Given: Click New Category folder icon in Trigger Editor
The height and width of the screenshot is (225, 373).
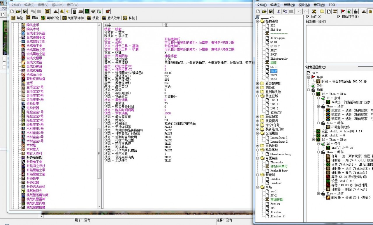Looking at the screenshot, I should click(x=322, y=11).
